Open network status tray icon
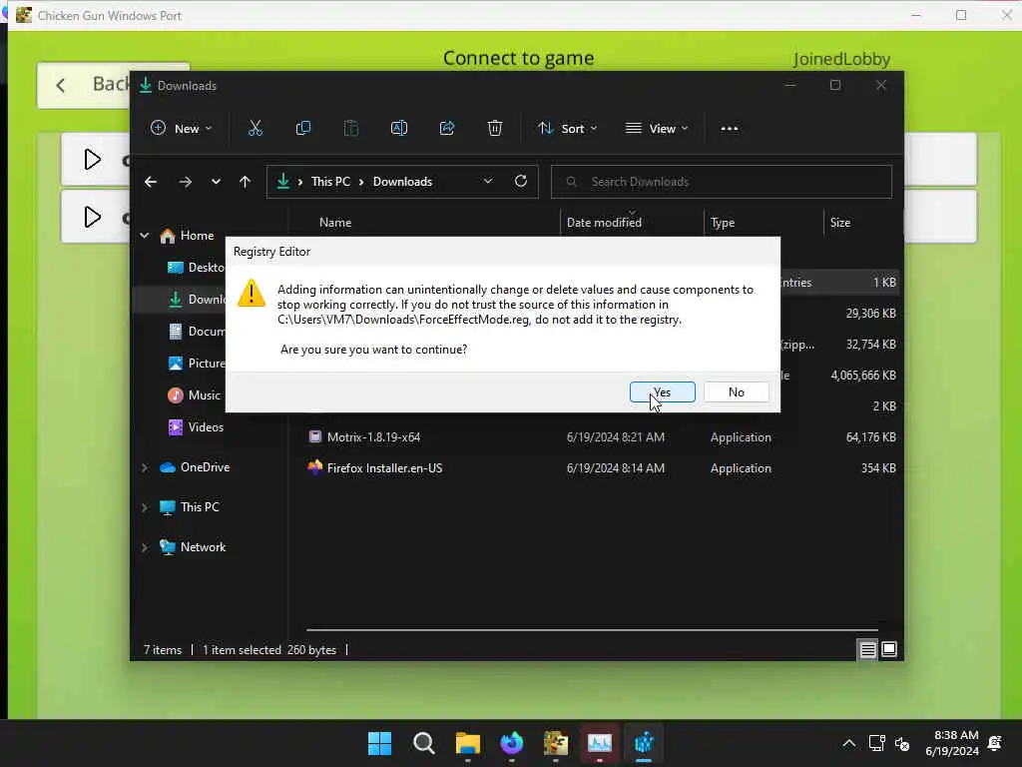The height and width of the screenshot is (767, 1022). point(876,743)
